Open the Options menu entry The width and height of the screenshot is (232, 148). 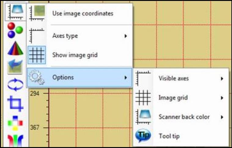pos(79,78)
